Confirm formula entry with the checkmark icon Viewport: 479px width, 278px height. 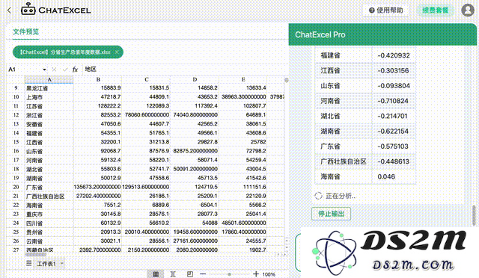(65, 69)
